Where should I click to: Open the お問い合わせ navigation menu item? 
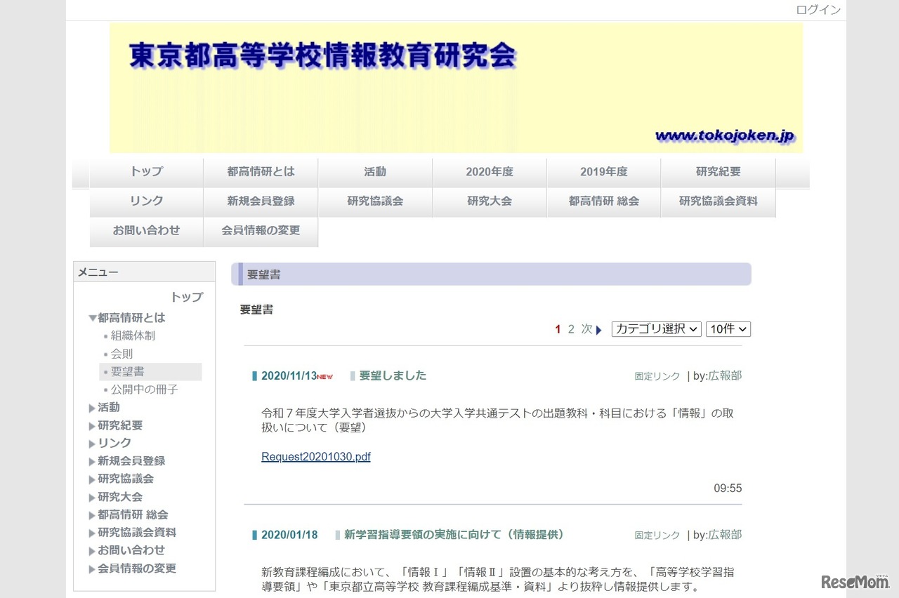click(145, 232)
